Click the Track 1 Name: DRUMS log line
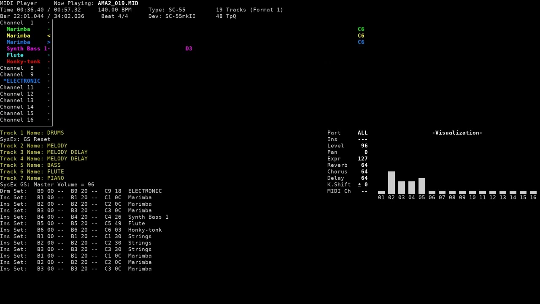Screen dimensions: 540x304 point(32,133)
